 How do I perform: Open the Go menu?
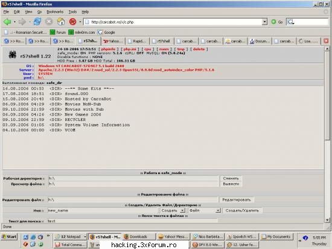[x=39, y=12]
